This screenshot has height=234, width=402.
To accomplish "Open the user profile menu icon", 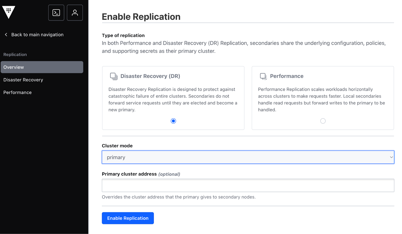I will [75, 13].
